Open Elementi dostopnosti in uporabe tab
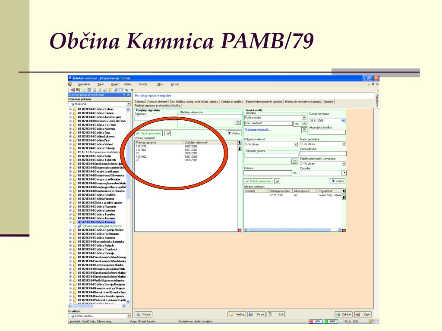 [x=264, y=102]
